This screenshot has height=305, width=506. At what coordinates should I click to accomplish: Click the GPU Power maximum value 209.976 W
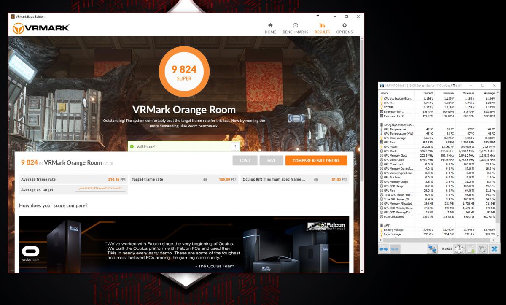(x=467, y=147)
